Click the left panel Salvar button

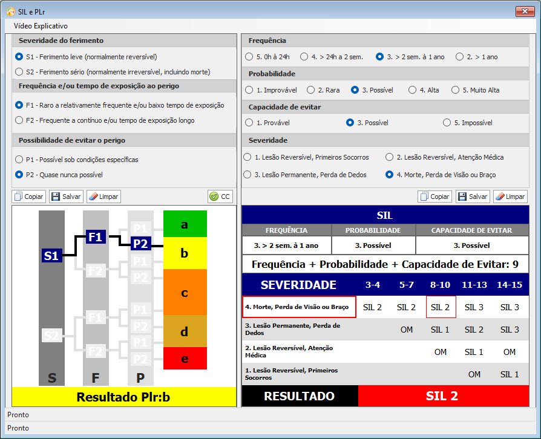pyautogui.click(x=66, y=197)
